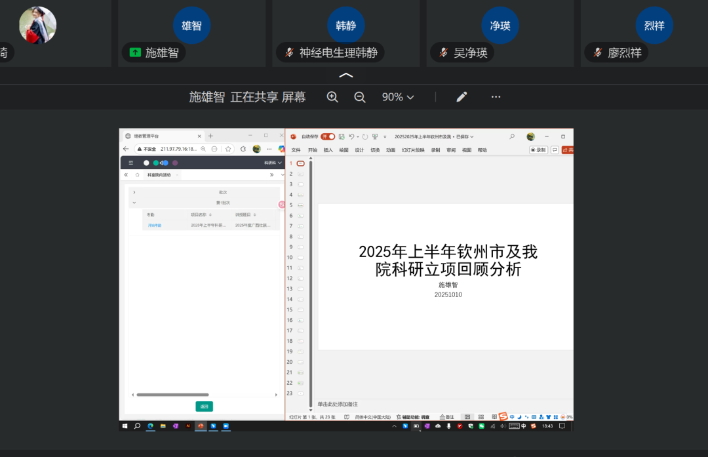This screenshot has height=457, width=708.
Task: Select slide 5 thumbnail in the slide panel
Action: 300,205
